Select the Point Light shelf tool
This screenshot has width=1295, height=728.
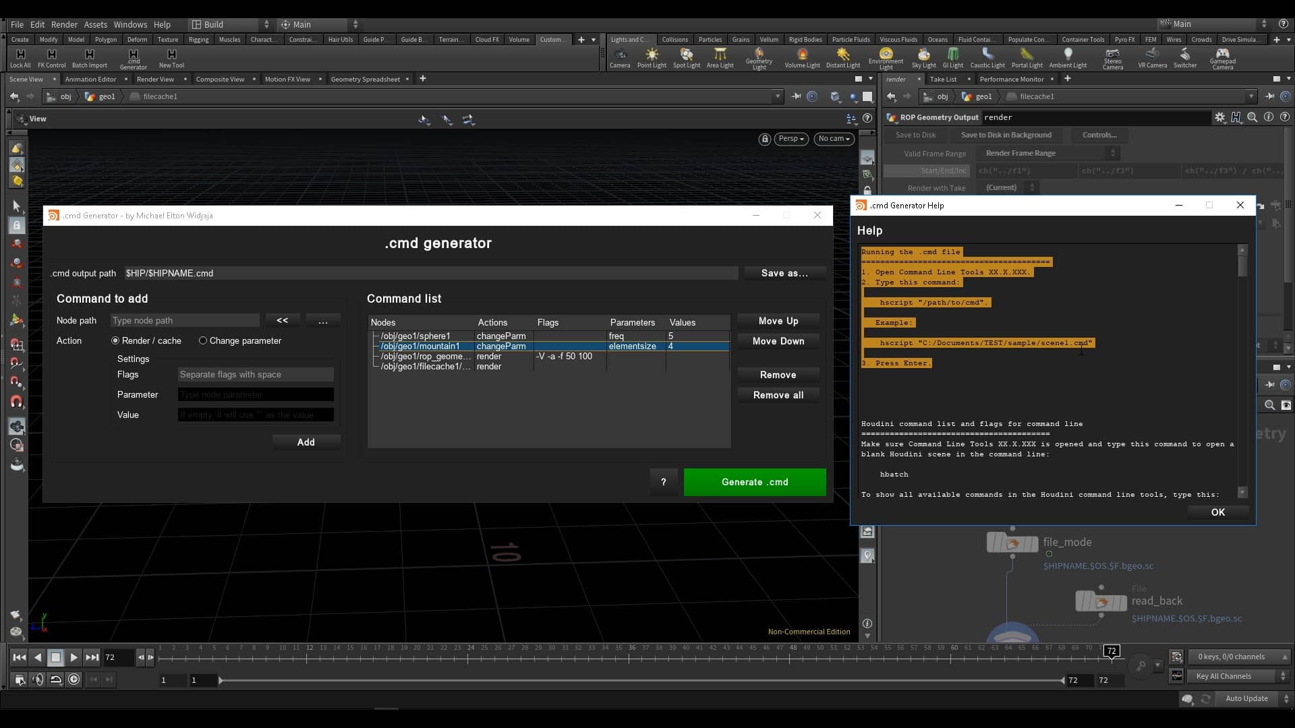[x=651, y=58]
